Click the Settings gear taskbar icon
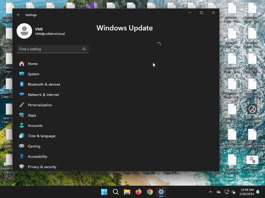The width and height of the screenshot is (265, 198). click(x=161, y=192)
